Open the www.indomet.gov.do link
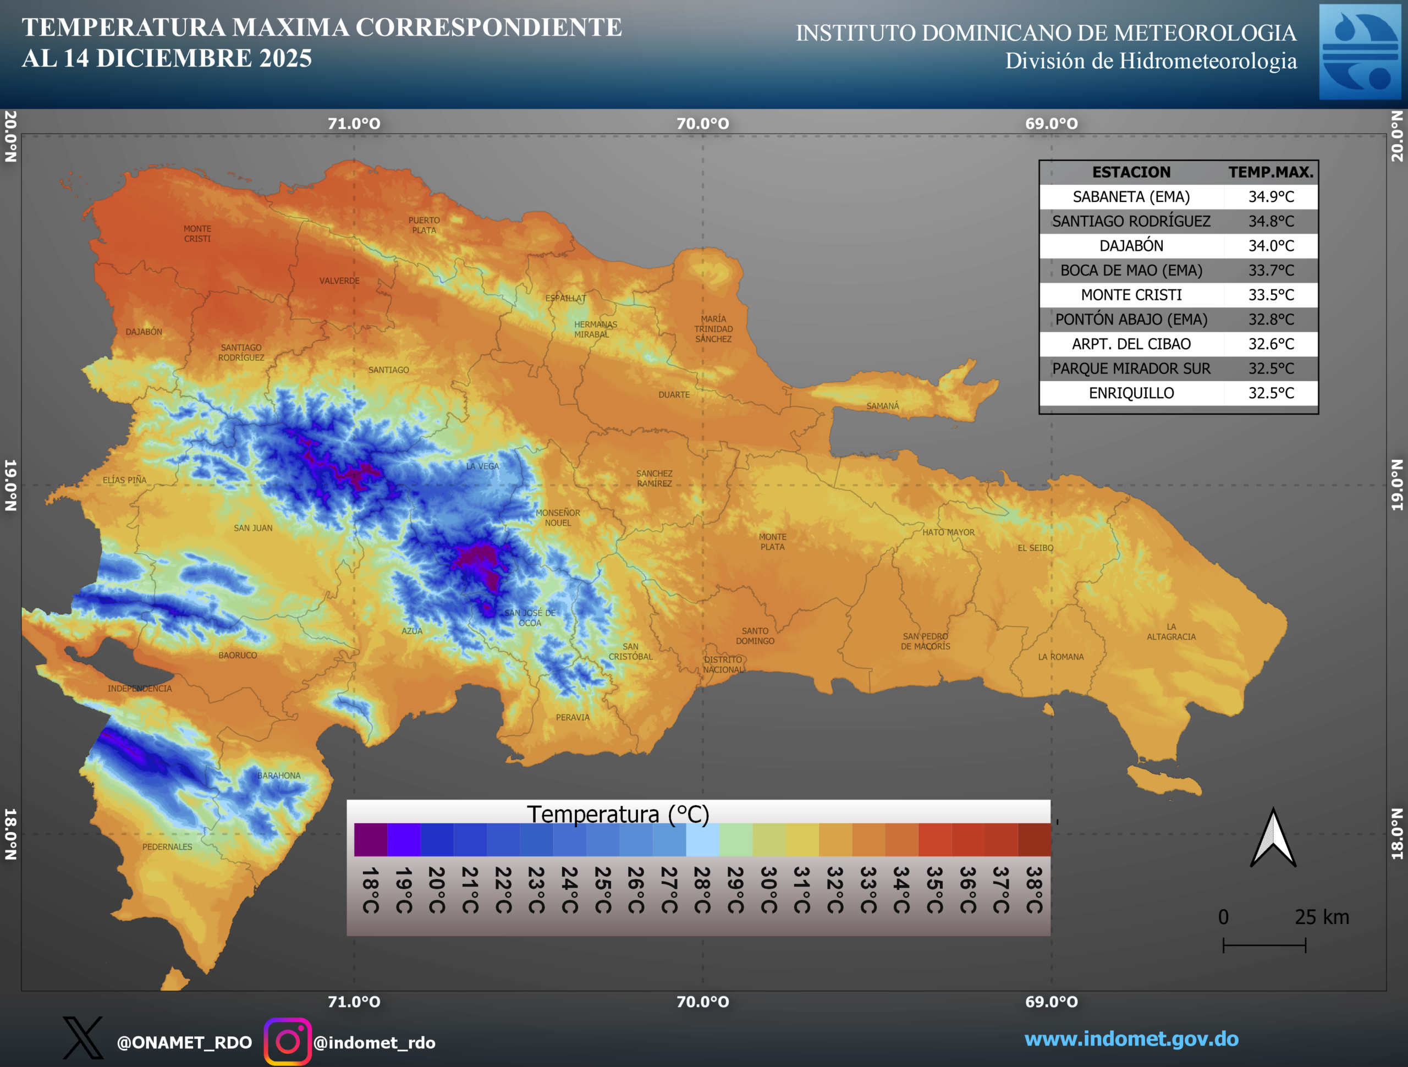Image resolution: width=1408 pixels, height=1067 pixels. 1131,1039
